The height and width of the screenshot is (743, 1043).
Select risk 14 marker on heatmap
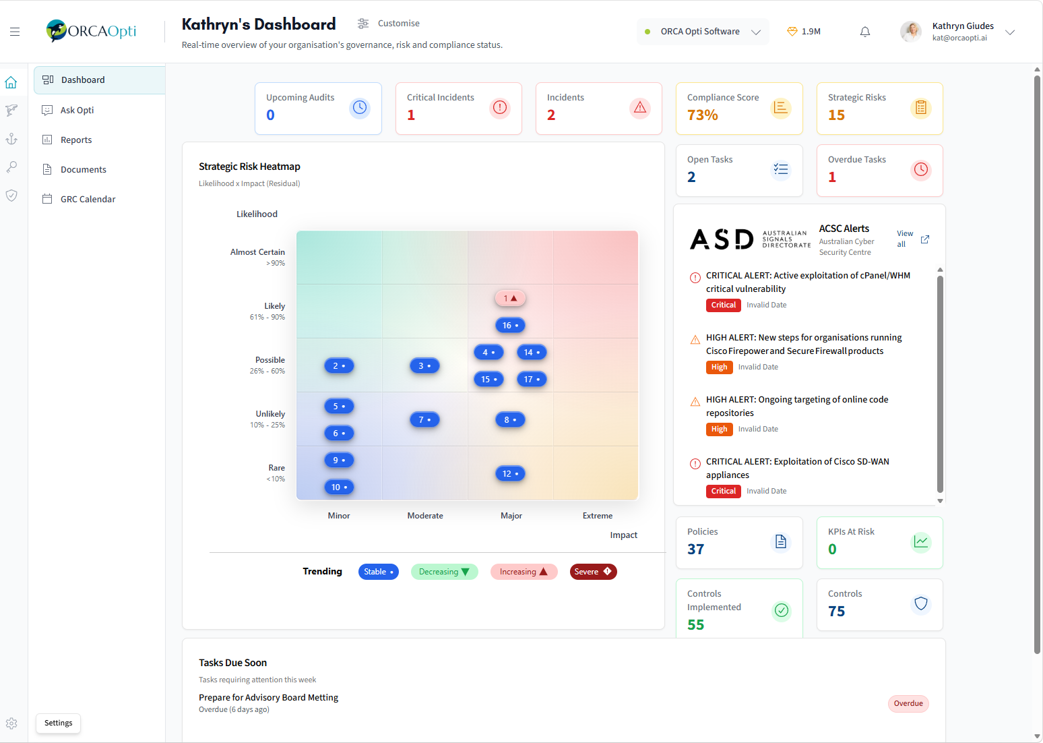532,352
